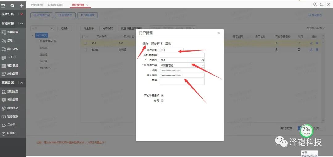Toggle fullscreen icon at top right

322,4
